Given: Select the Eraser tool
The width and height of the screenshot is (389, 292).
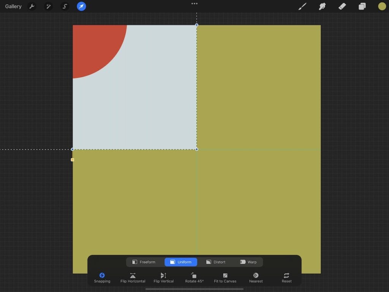Looking at the screenshot, I should pyautogui.click(x=342, y=6).
